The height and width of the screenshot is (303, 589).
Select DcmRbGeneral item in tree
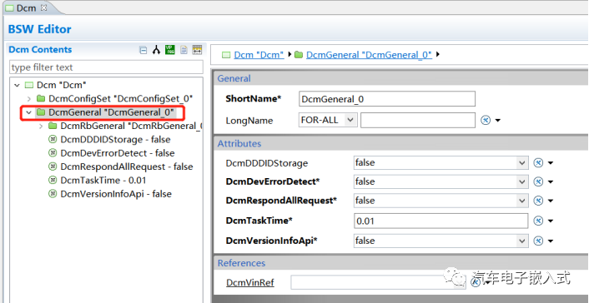(x=131, y=126)
